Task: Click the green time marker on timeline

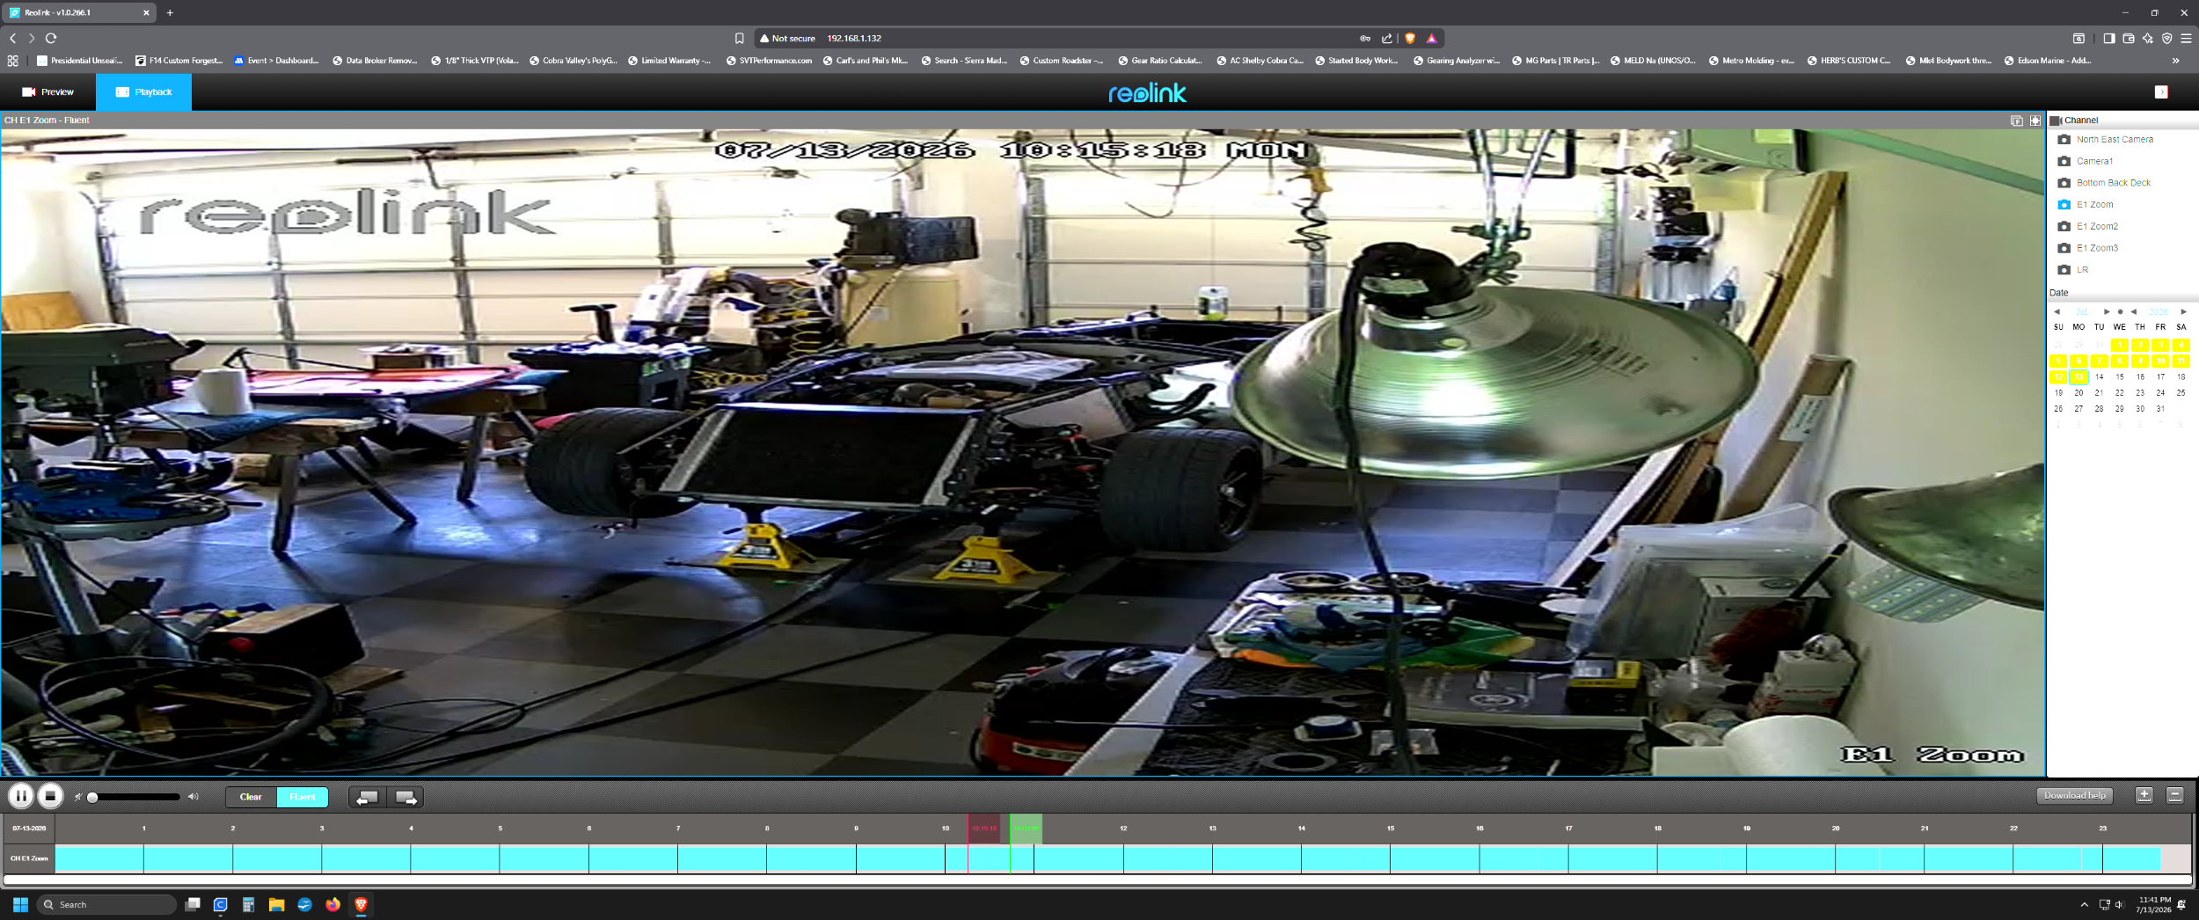Action: pos(1026,829)
